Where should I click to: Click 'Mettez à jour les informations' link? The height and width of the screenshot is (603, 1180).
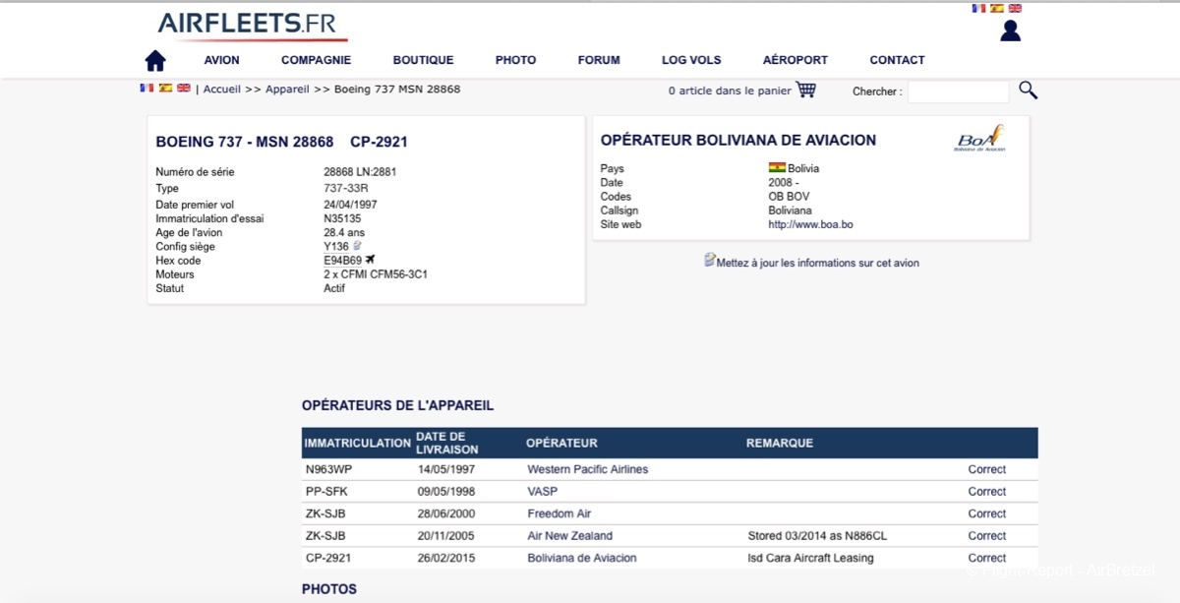click(817, 263)
